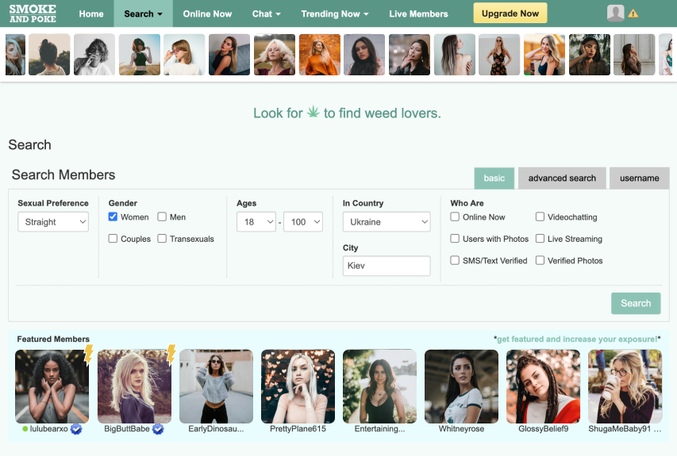
Task: Open the floral dress photo in top strip
Action: point(499,55)
